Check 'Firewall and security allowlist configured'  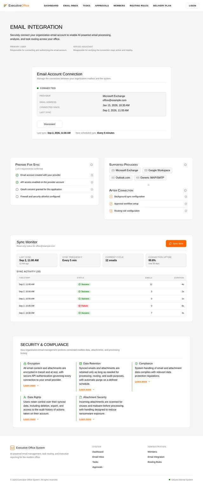tap(17, 197)
